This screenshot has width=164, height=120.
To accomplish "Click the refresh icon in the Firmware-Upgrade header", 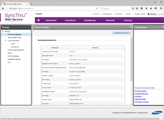I will (x=131, y=27).
